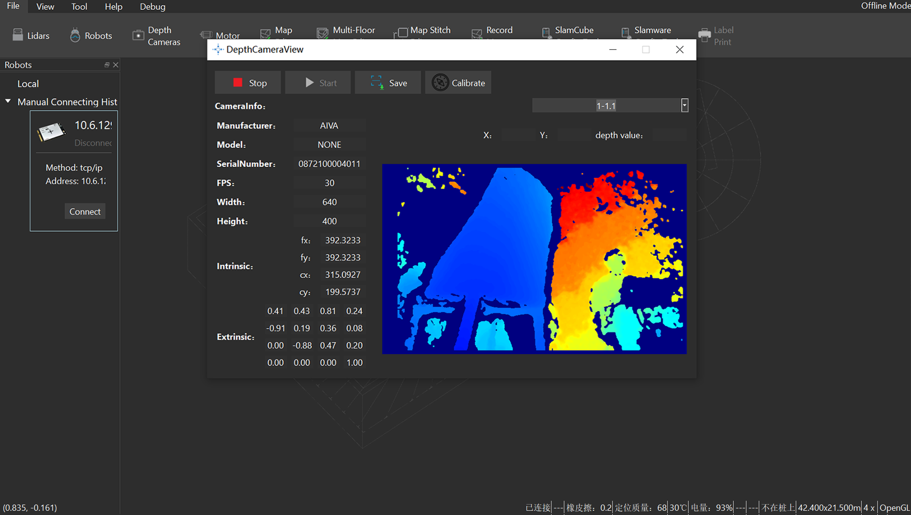Open the Lidars panel
The height and width of the screenshot is (515, 911).
(x=31, y=35)
